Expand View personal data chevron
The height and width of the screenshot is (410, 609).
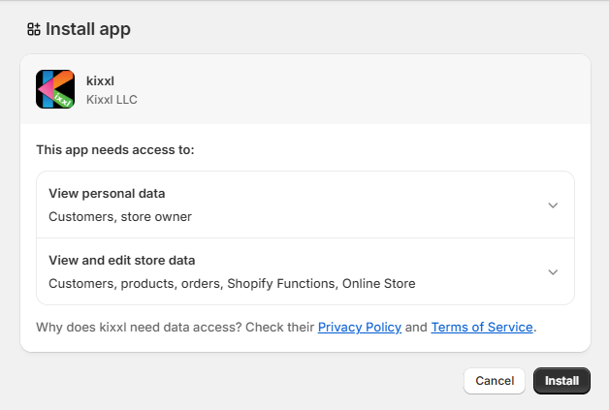[553, 205]
